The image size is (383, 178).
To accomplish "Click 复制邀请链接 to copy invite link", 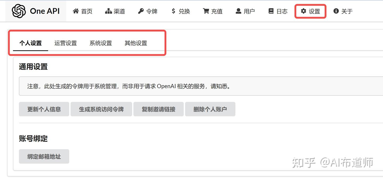I will (x=158, y=109).
